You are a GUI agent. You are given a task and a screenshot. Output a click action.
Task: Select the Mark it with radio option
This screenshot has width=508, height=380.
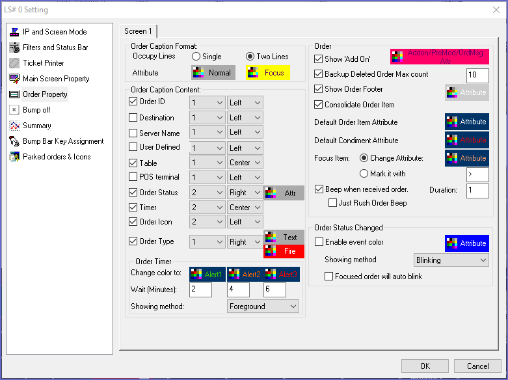[364, 174]
